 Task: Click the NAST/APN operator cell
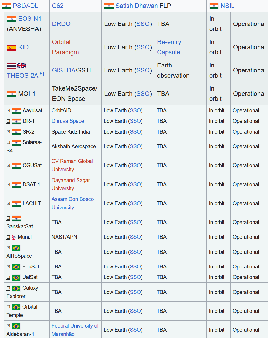coord(75,237)
